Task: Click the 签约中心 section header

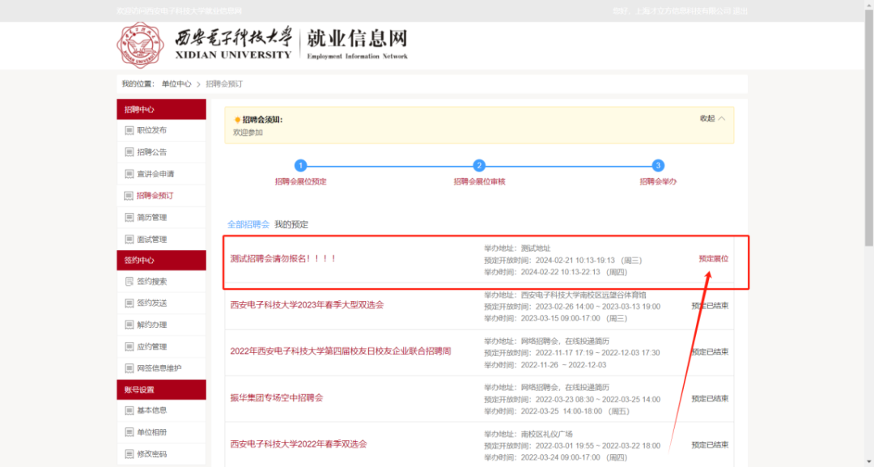Action: [x=161, y=261]
